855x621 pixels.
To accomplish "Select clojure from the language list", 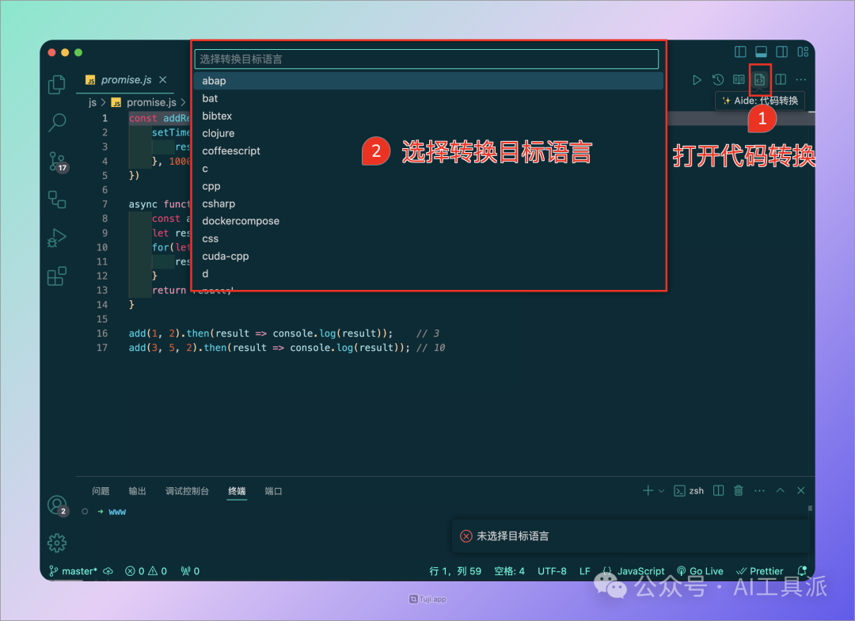I will click(428, 133).
